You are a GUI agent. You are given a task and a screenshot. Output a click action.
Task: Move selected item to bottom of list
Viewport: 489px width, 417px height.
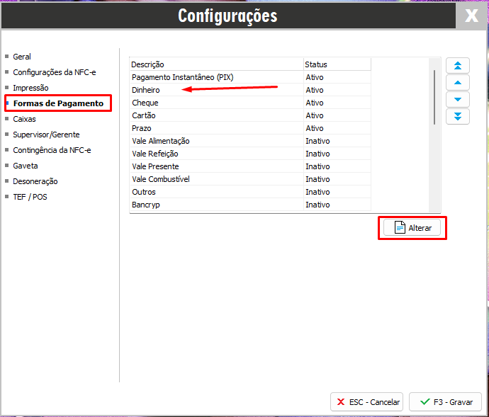[x=457, y=116]
